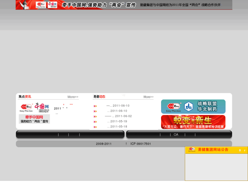Open the news item dated 2011-05-19
This screenshot has width=248, height=186.
(x=117, y=121)
